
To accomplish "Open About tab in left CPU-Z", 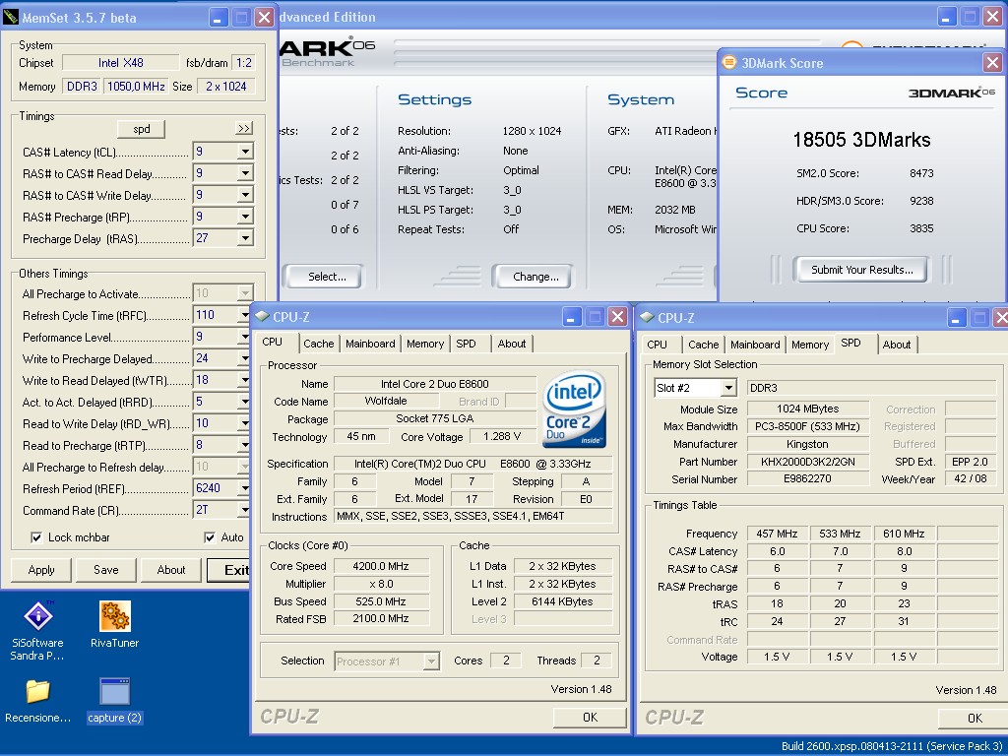I will coord(512,344).
